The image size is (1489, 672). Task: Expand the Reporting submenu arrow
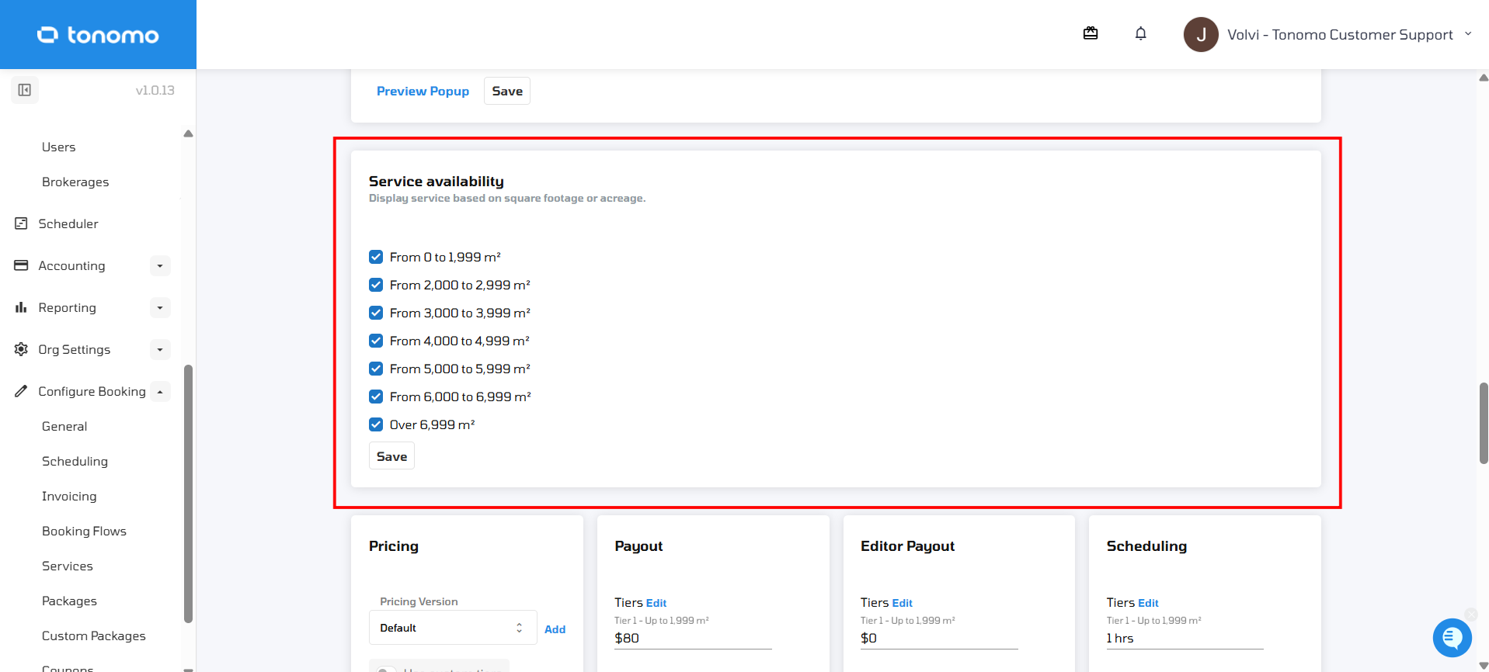(x=160, y=307)
